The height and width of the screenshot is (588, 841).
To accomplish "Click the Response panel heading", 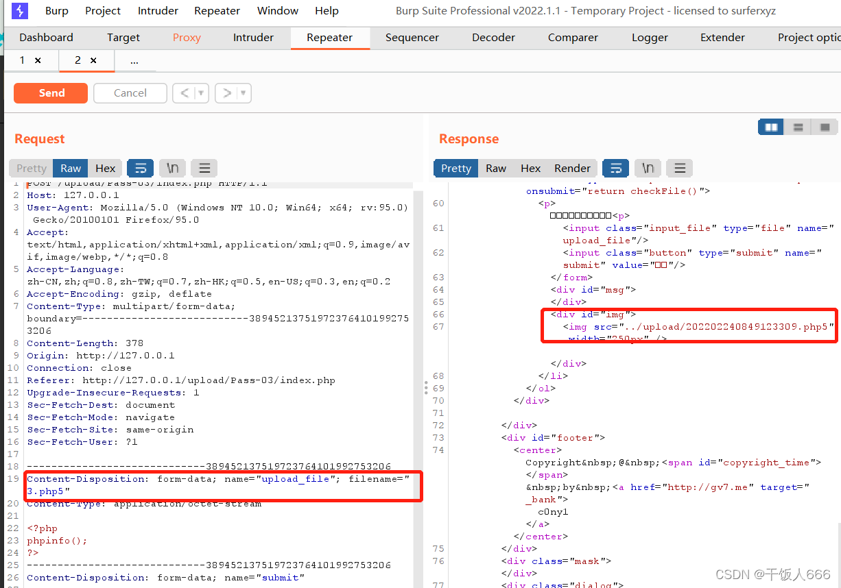I will [469, 139].
